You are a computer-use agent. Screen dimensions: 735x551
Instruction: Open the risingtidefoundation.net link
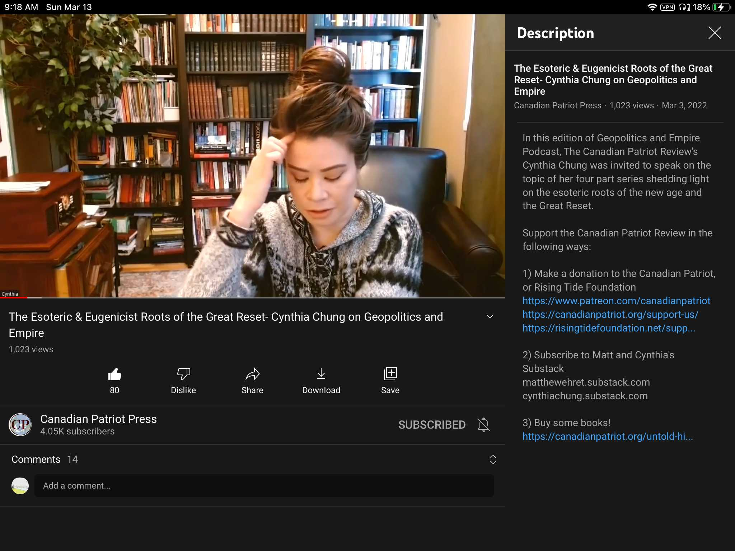(x=609, y=328)
